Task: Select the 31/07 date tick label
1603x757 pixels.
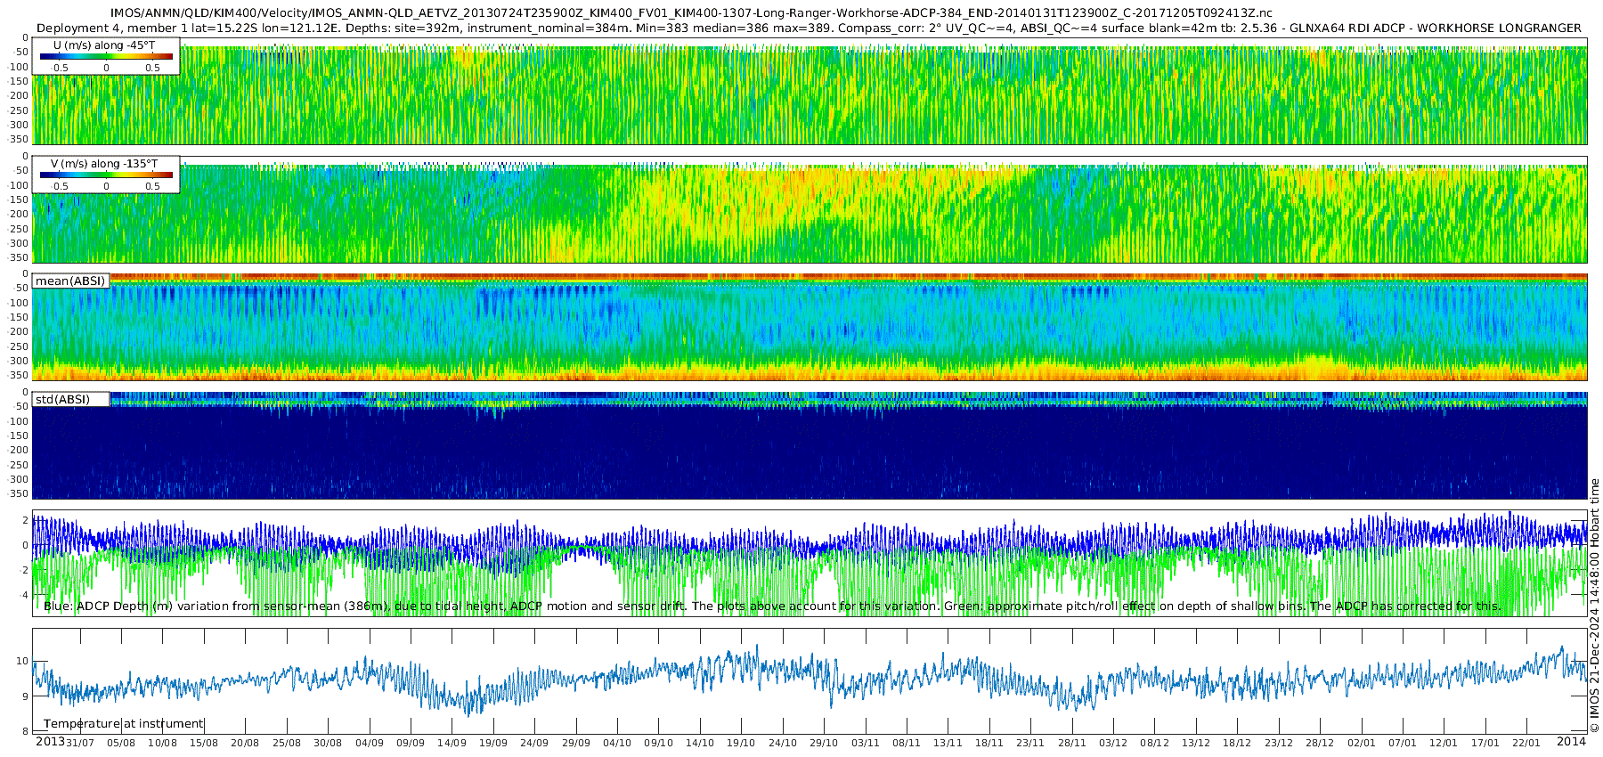Action: [80, 743]
